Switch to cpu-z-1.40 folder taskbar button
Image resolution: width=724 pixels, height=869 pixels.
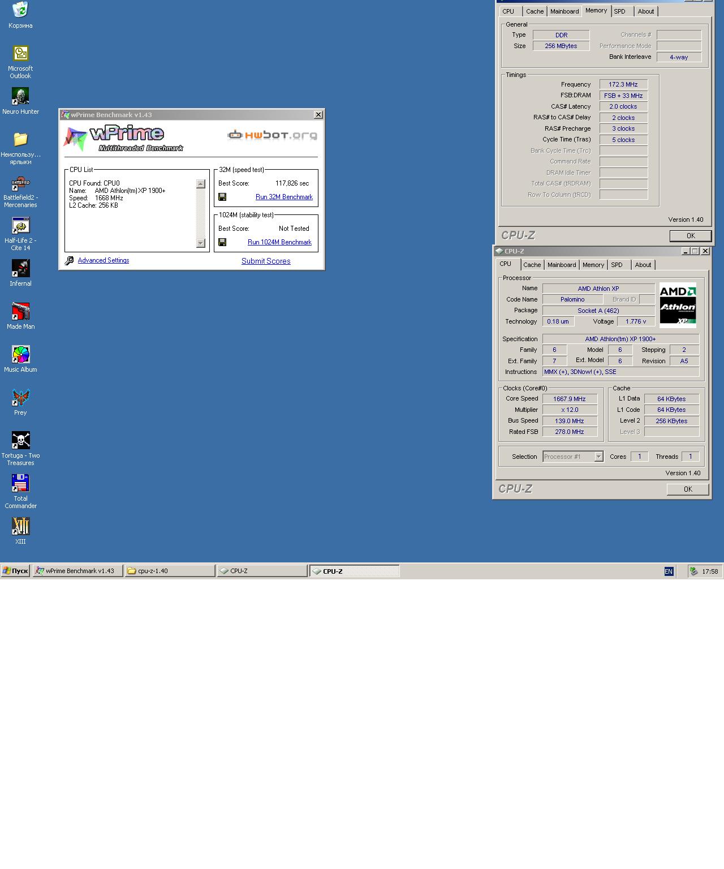170,571
